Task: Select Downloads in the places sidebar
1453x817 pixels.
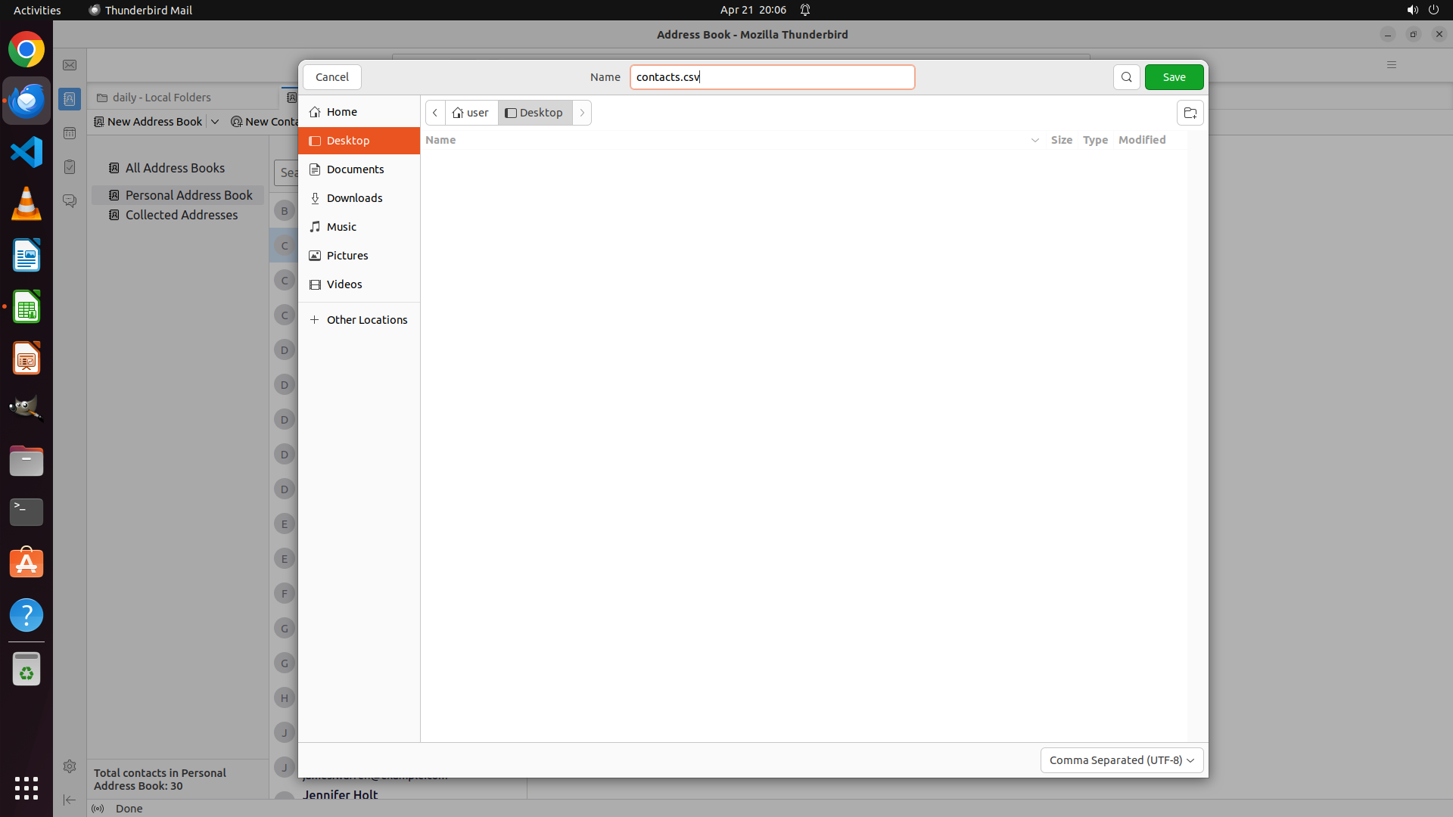Action: pyautogui.click(x=354, y=198)
